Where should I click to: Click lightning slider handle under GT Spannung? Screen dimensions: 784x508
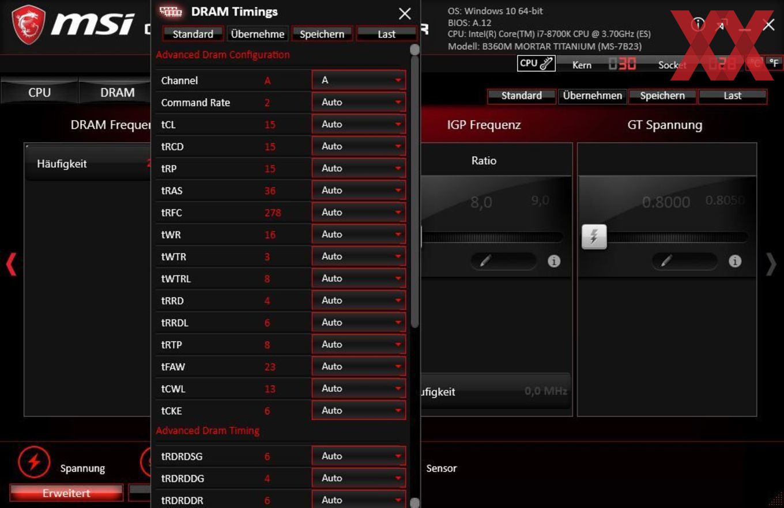coord(594,236)
